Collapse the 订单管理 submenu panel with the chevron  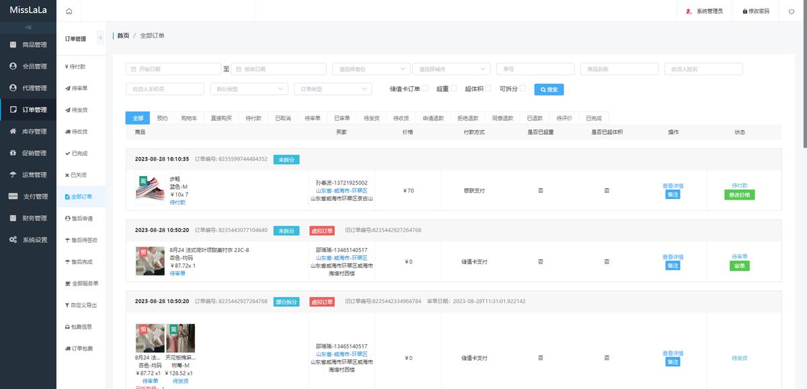[101, 38]
